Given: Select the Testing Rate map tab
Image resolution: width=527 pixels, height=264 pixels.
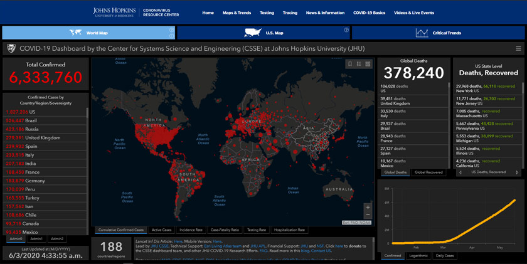Looking at the screenshot, I should (257, 230).
